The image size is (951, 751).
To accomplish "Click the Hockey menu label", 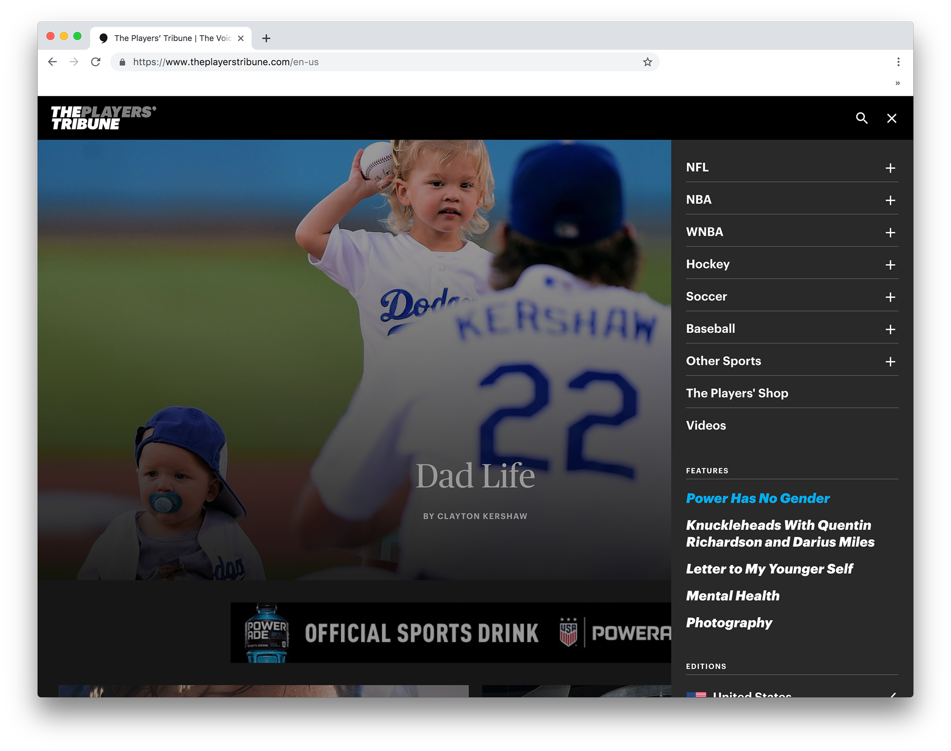I will tap(708, 264).
